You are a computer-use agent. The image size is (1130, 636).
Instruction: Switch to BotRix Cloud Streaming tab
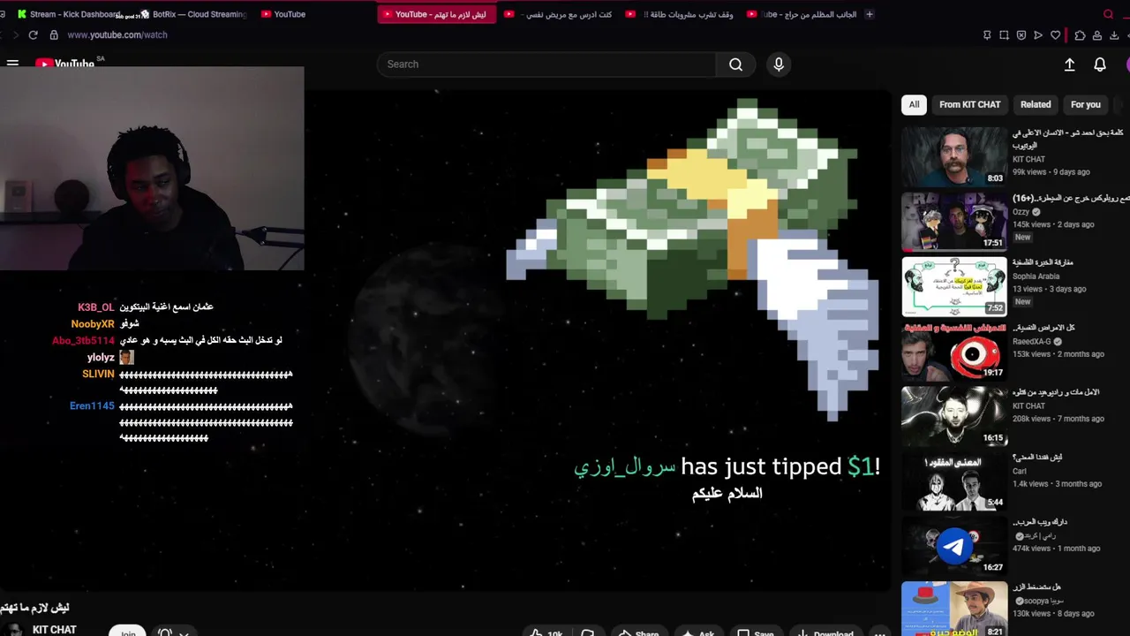click(x=194, y=14)
